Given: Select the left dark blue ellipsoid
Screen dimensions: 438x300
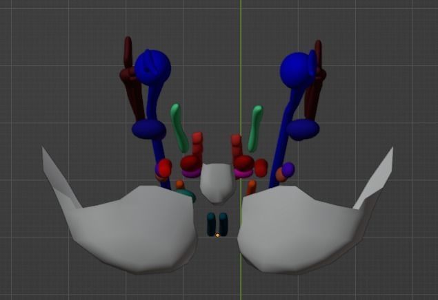Looking at the screenshot, I should pos(149,129).
